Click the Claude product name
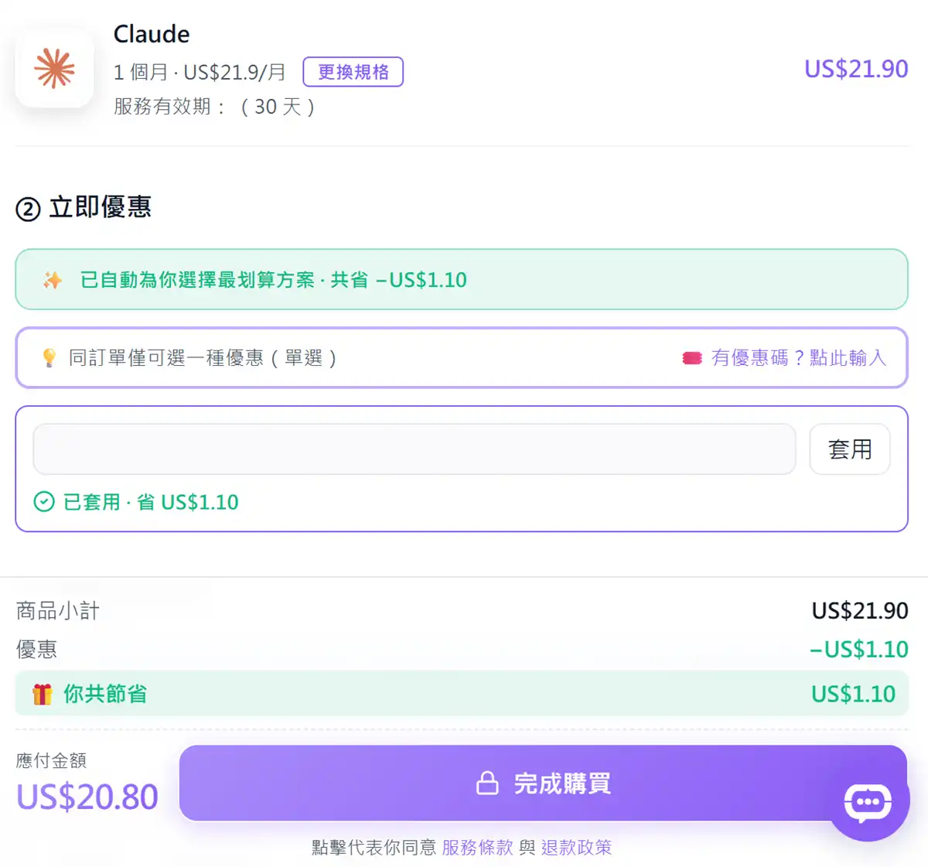928x867 pixels. (x=152, y=34)
